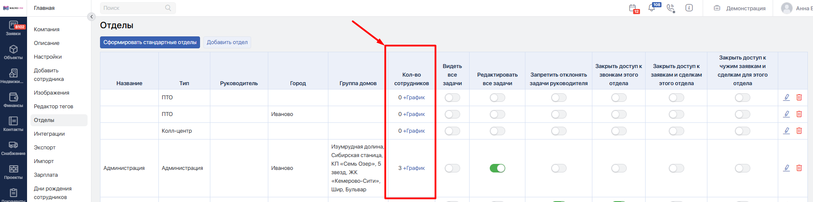Open Редактор тегов menu item
Image resolution: width=813 pixels, height=202 pixels.
[x=54, y=107]
